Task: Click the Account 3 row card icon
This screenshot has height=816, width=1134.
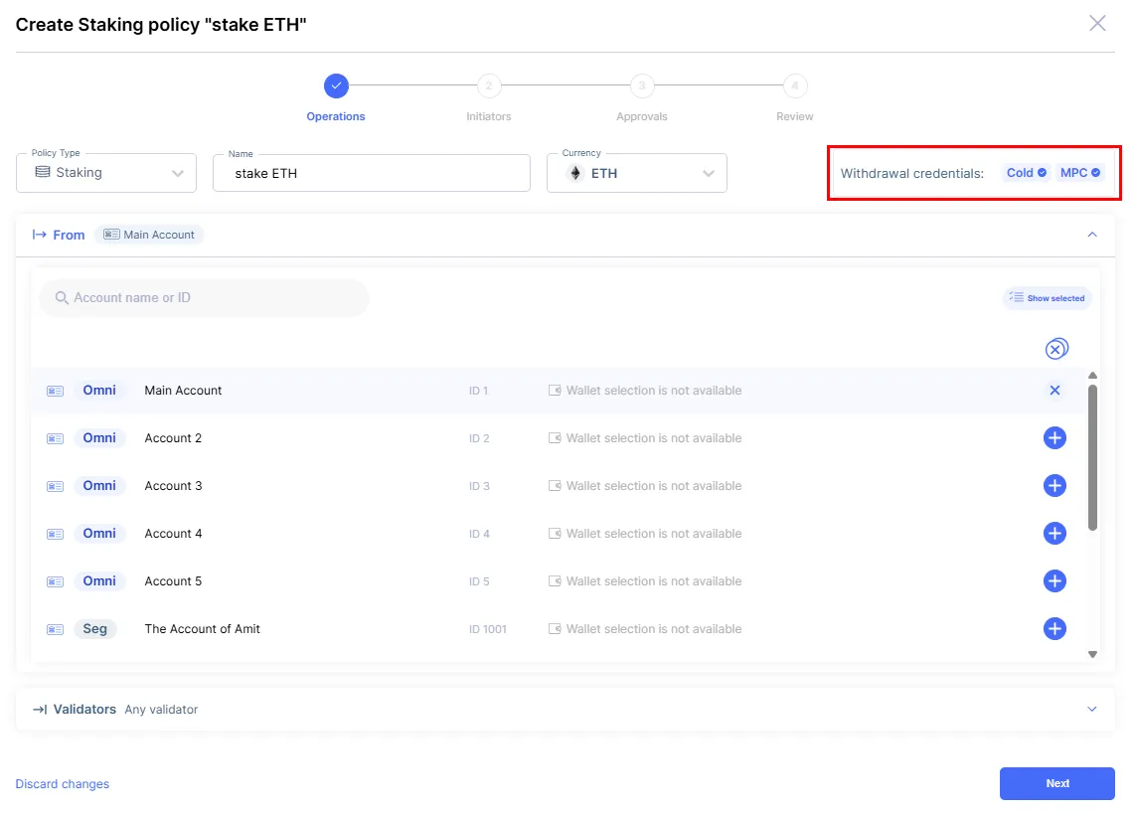Action: pos(55,486)
